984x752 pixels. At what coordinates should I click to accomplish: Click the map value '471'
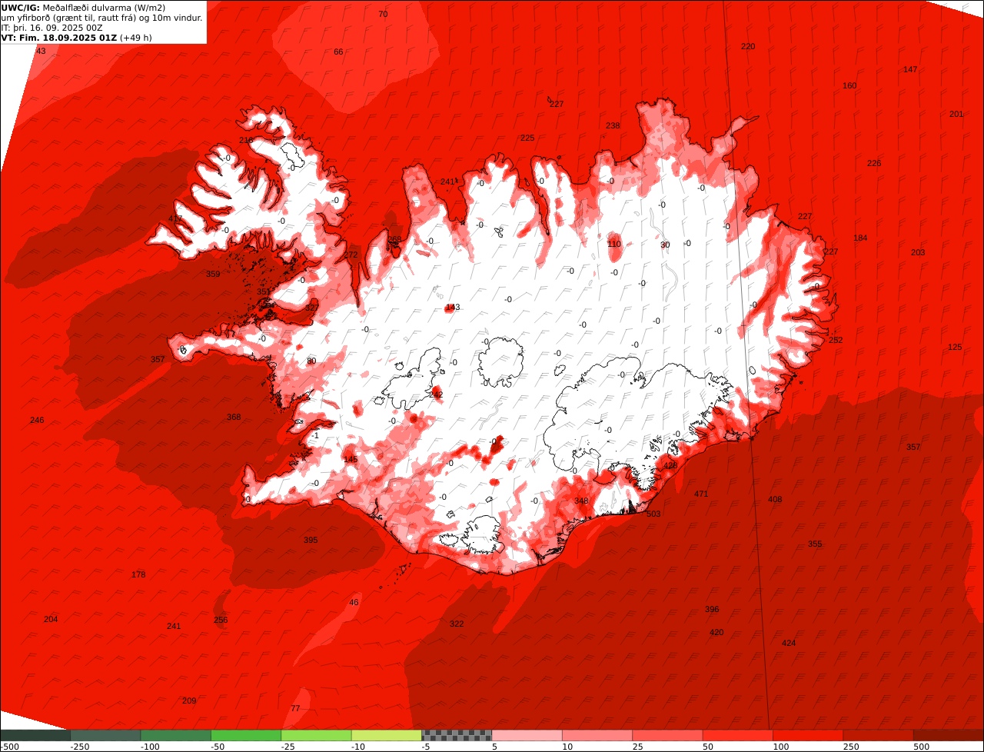[x=701, y=494]
